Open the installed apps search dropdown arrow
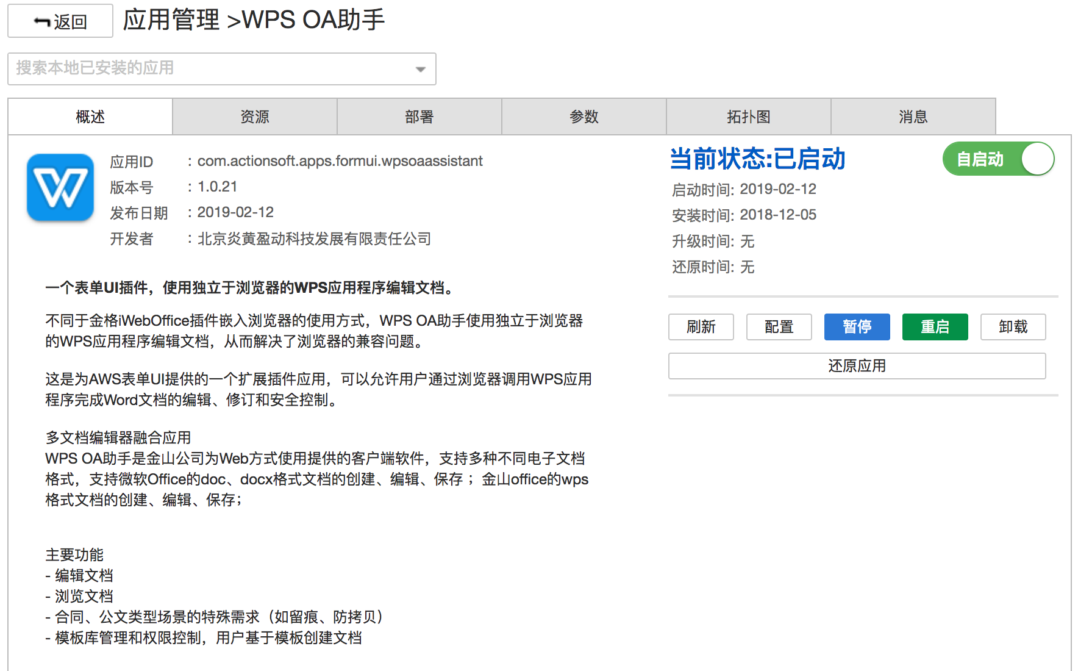Viewport: 1078px width, 671px height. [x=420, y=69]
